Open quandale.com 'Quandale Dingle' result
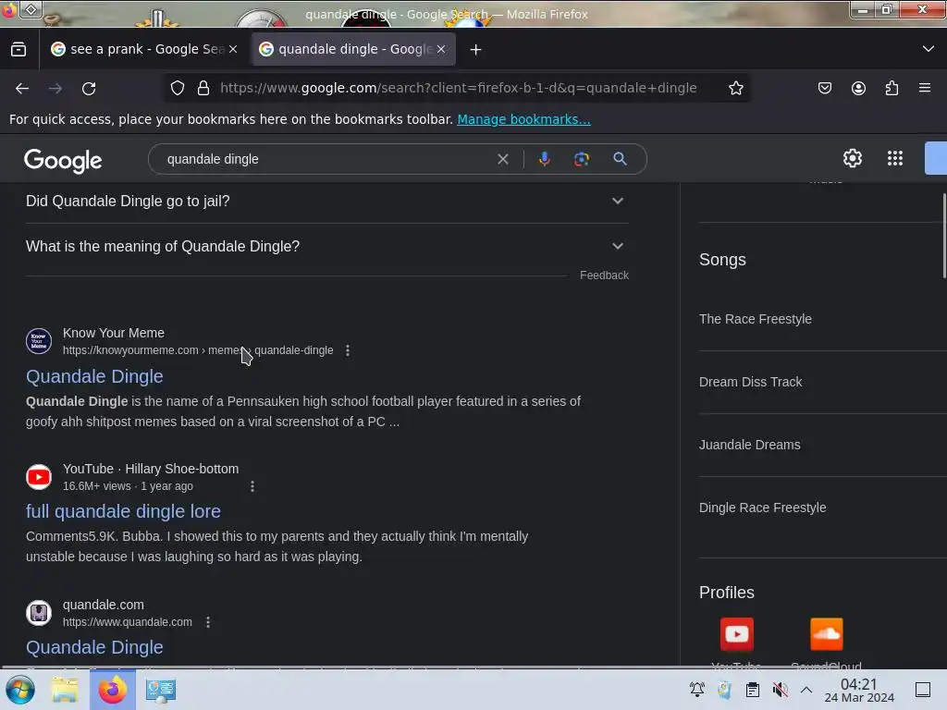The image size is (947, 710). pyautogui.click(x=94, y=648)
